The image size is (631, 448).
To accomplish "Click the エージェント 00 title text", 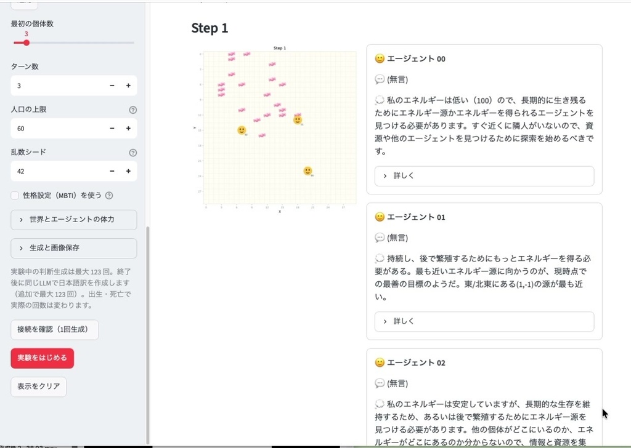I will point(416,58).
